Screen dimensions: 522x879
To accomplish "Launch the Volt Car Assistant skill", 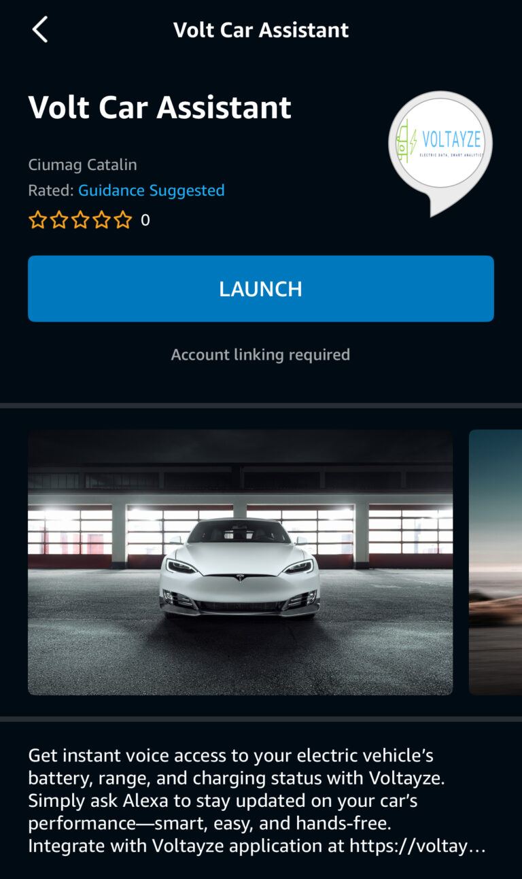I will (x=261, y=289).
